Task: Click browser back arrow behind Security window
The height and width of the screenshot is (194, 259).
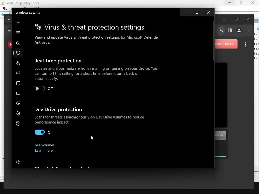Action: [9, 30]
